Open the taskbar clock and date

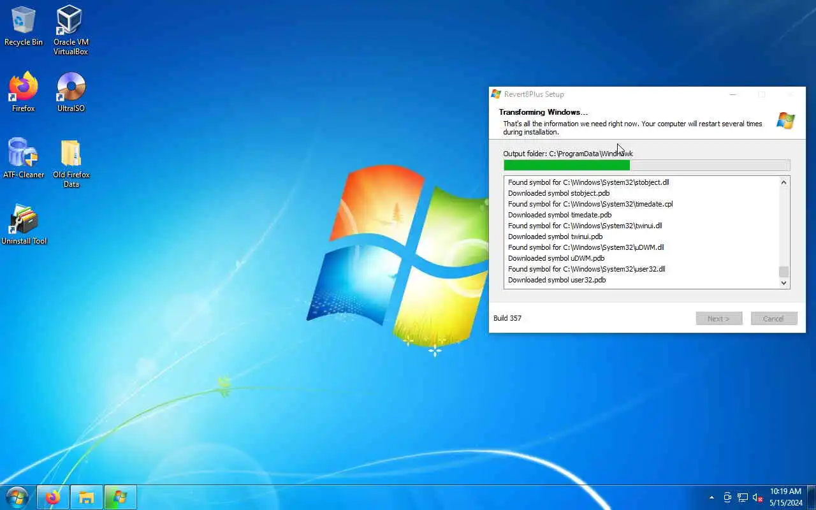pos(785,497)
